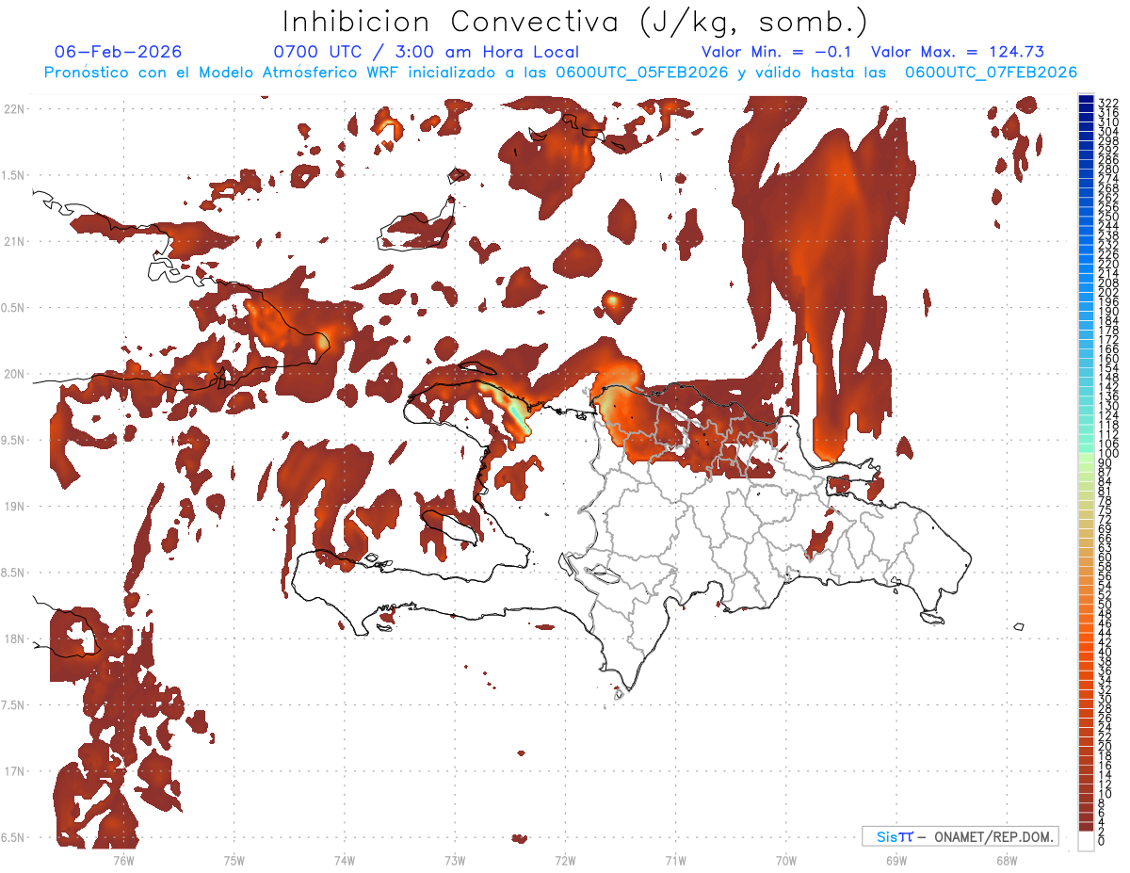
Task: Click longitude label "70W"
Action: coord(786,860)
